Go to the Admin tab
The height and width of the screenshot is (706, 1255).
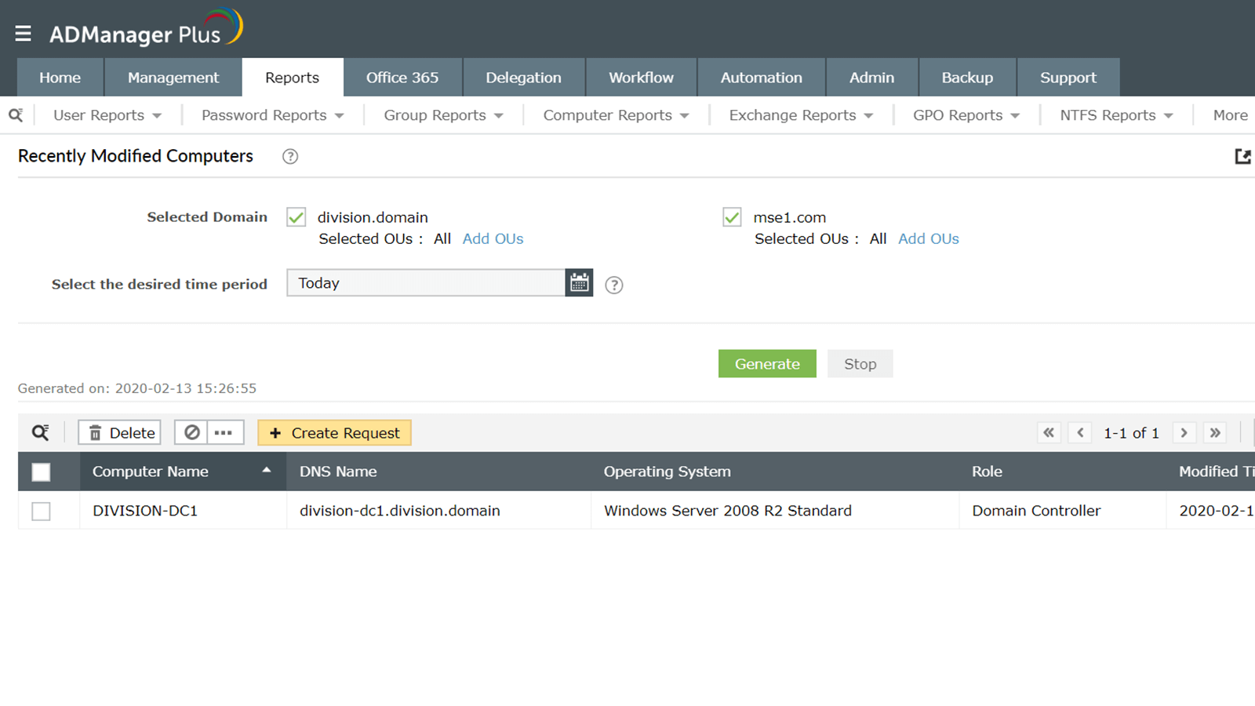tap(872, 78)
